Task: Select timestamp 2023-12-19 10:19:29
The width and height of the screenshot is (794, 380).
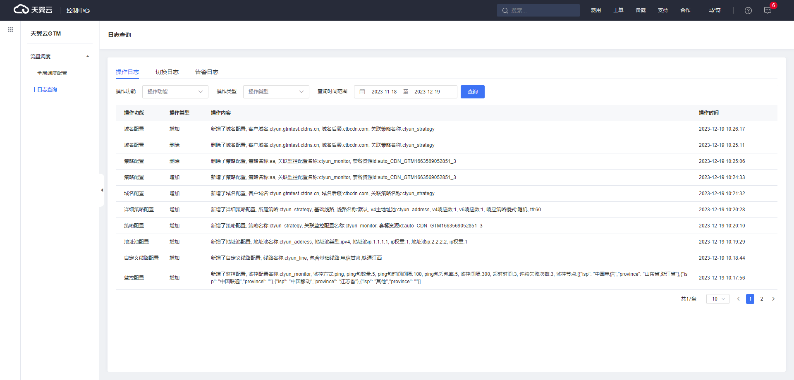Action: point(722,242)
